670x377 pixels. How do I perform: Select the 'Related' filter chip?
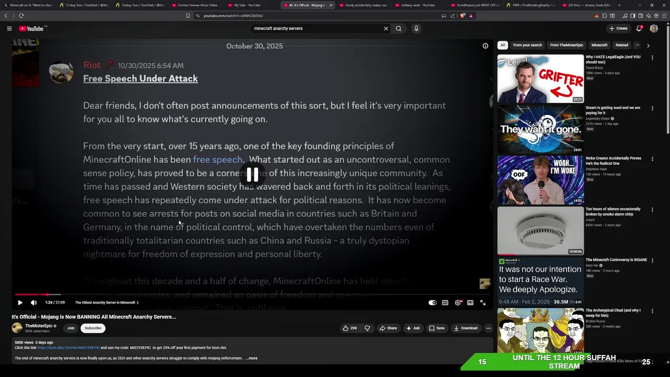pyautogui.click(x=622, y=46)
